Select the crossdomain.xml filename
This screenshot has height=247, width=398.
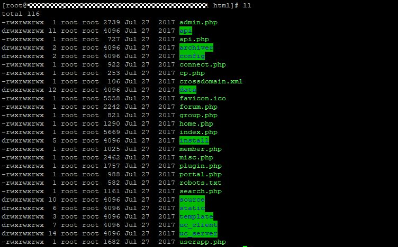click(x=211, y=81)
